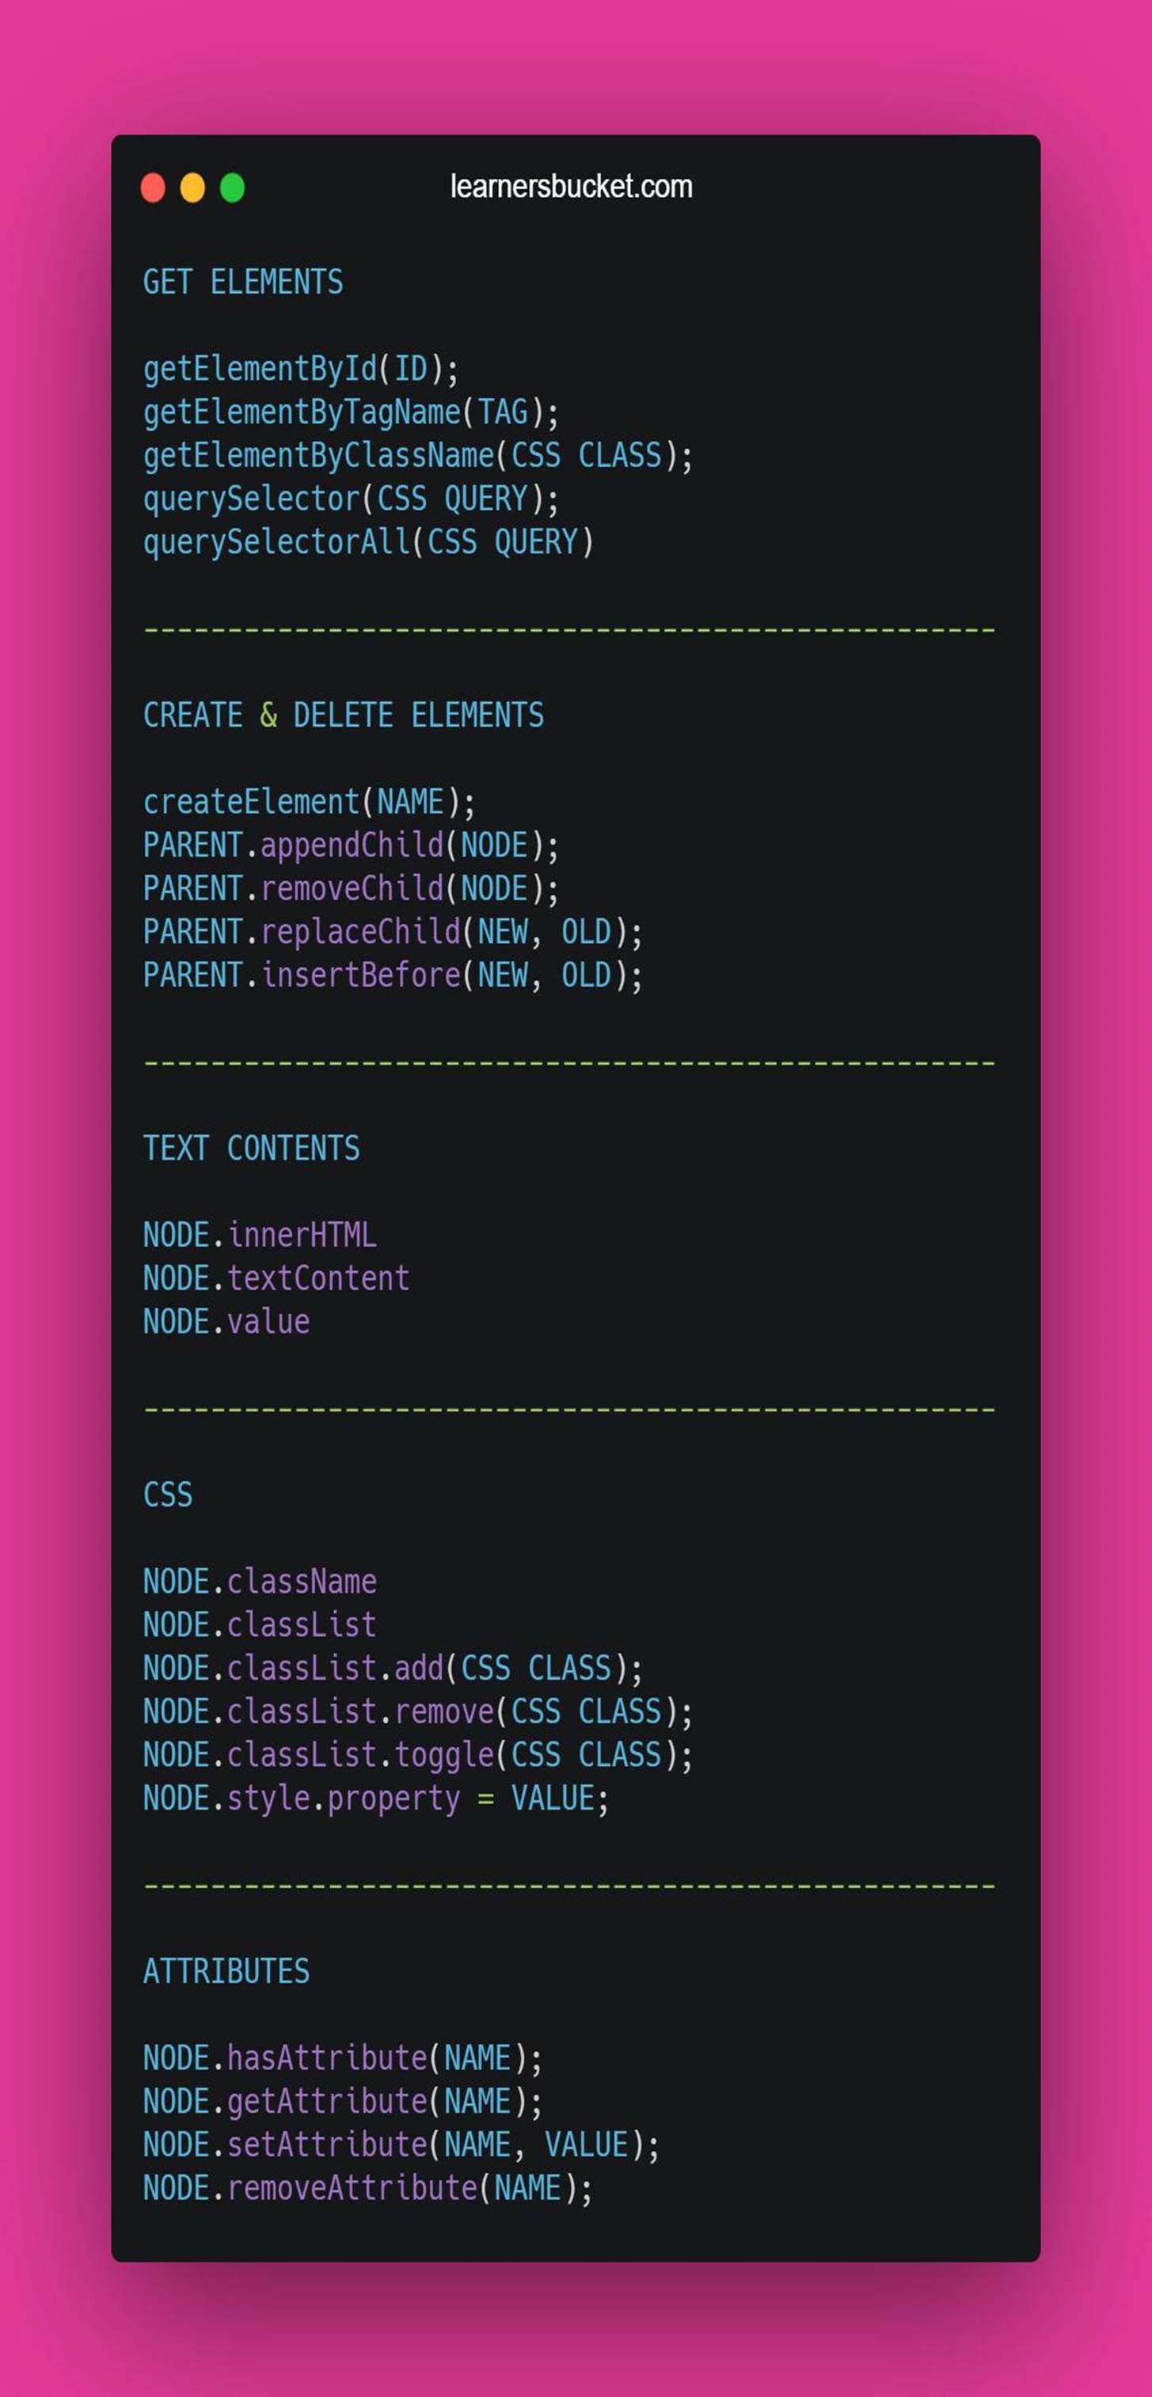Click the CREATE & DELETE ELEMENTS heading
The width and height of the screenshot is (1152, 2397).
pyautogui.click(x=344, y=715)
